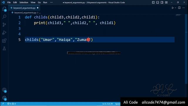Expand the run options dropdown arrow
Image resolution: width=188 pixels, height=106 pixels.
[x=175, y=8]
